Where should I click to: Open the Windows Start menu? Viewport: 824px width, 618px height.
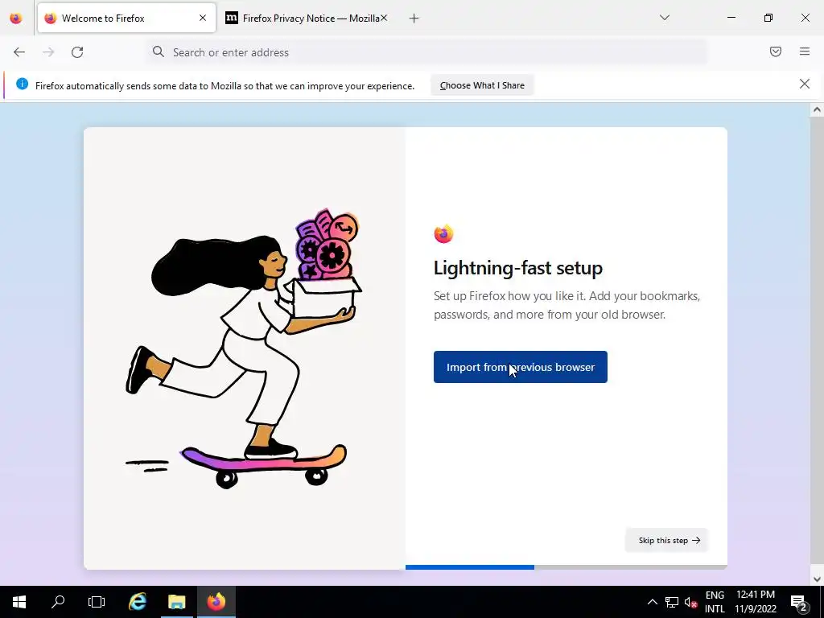click(x=19, y=602)
